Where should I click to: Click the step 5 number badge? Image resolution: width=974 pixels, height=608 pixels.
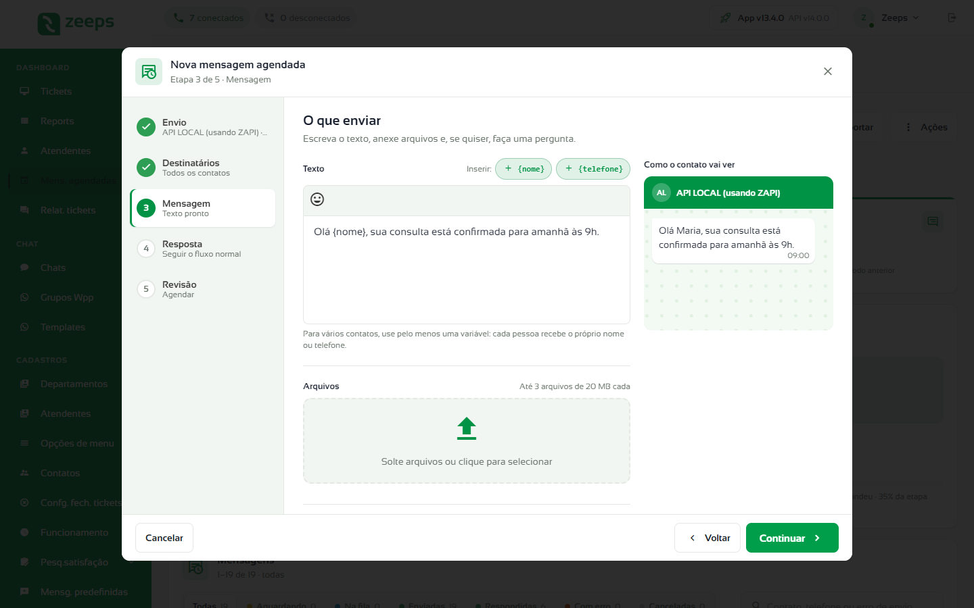146,289
